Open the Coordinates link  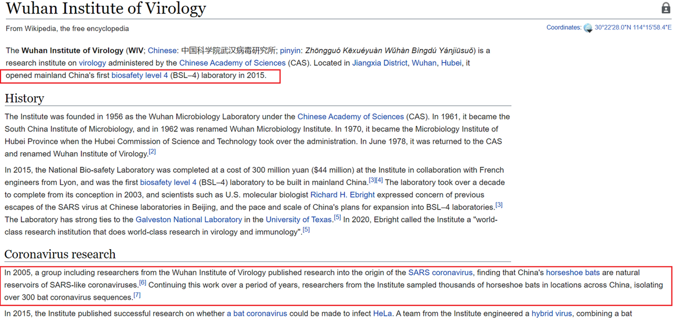(x=563, y=27)
